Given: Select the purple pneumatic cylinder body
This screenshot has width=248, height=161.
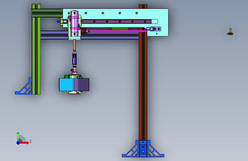Looking at the screenshot, I should pos(74,23).
